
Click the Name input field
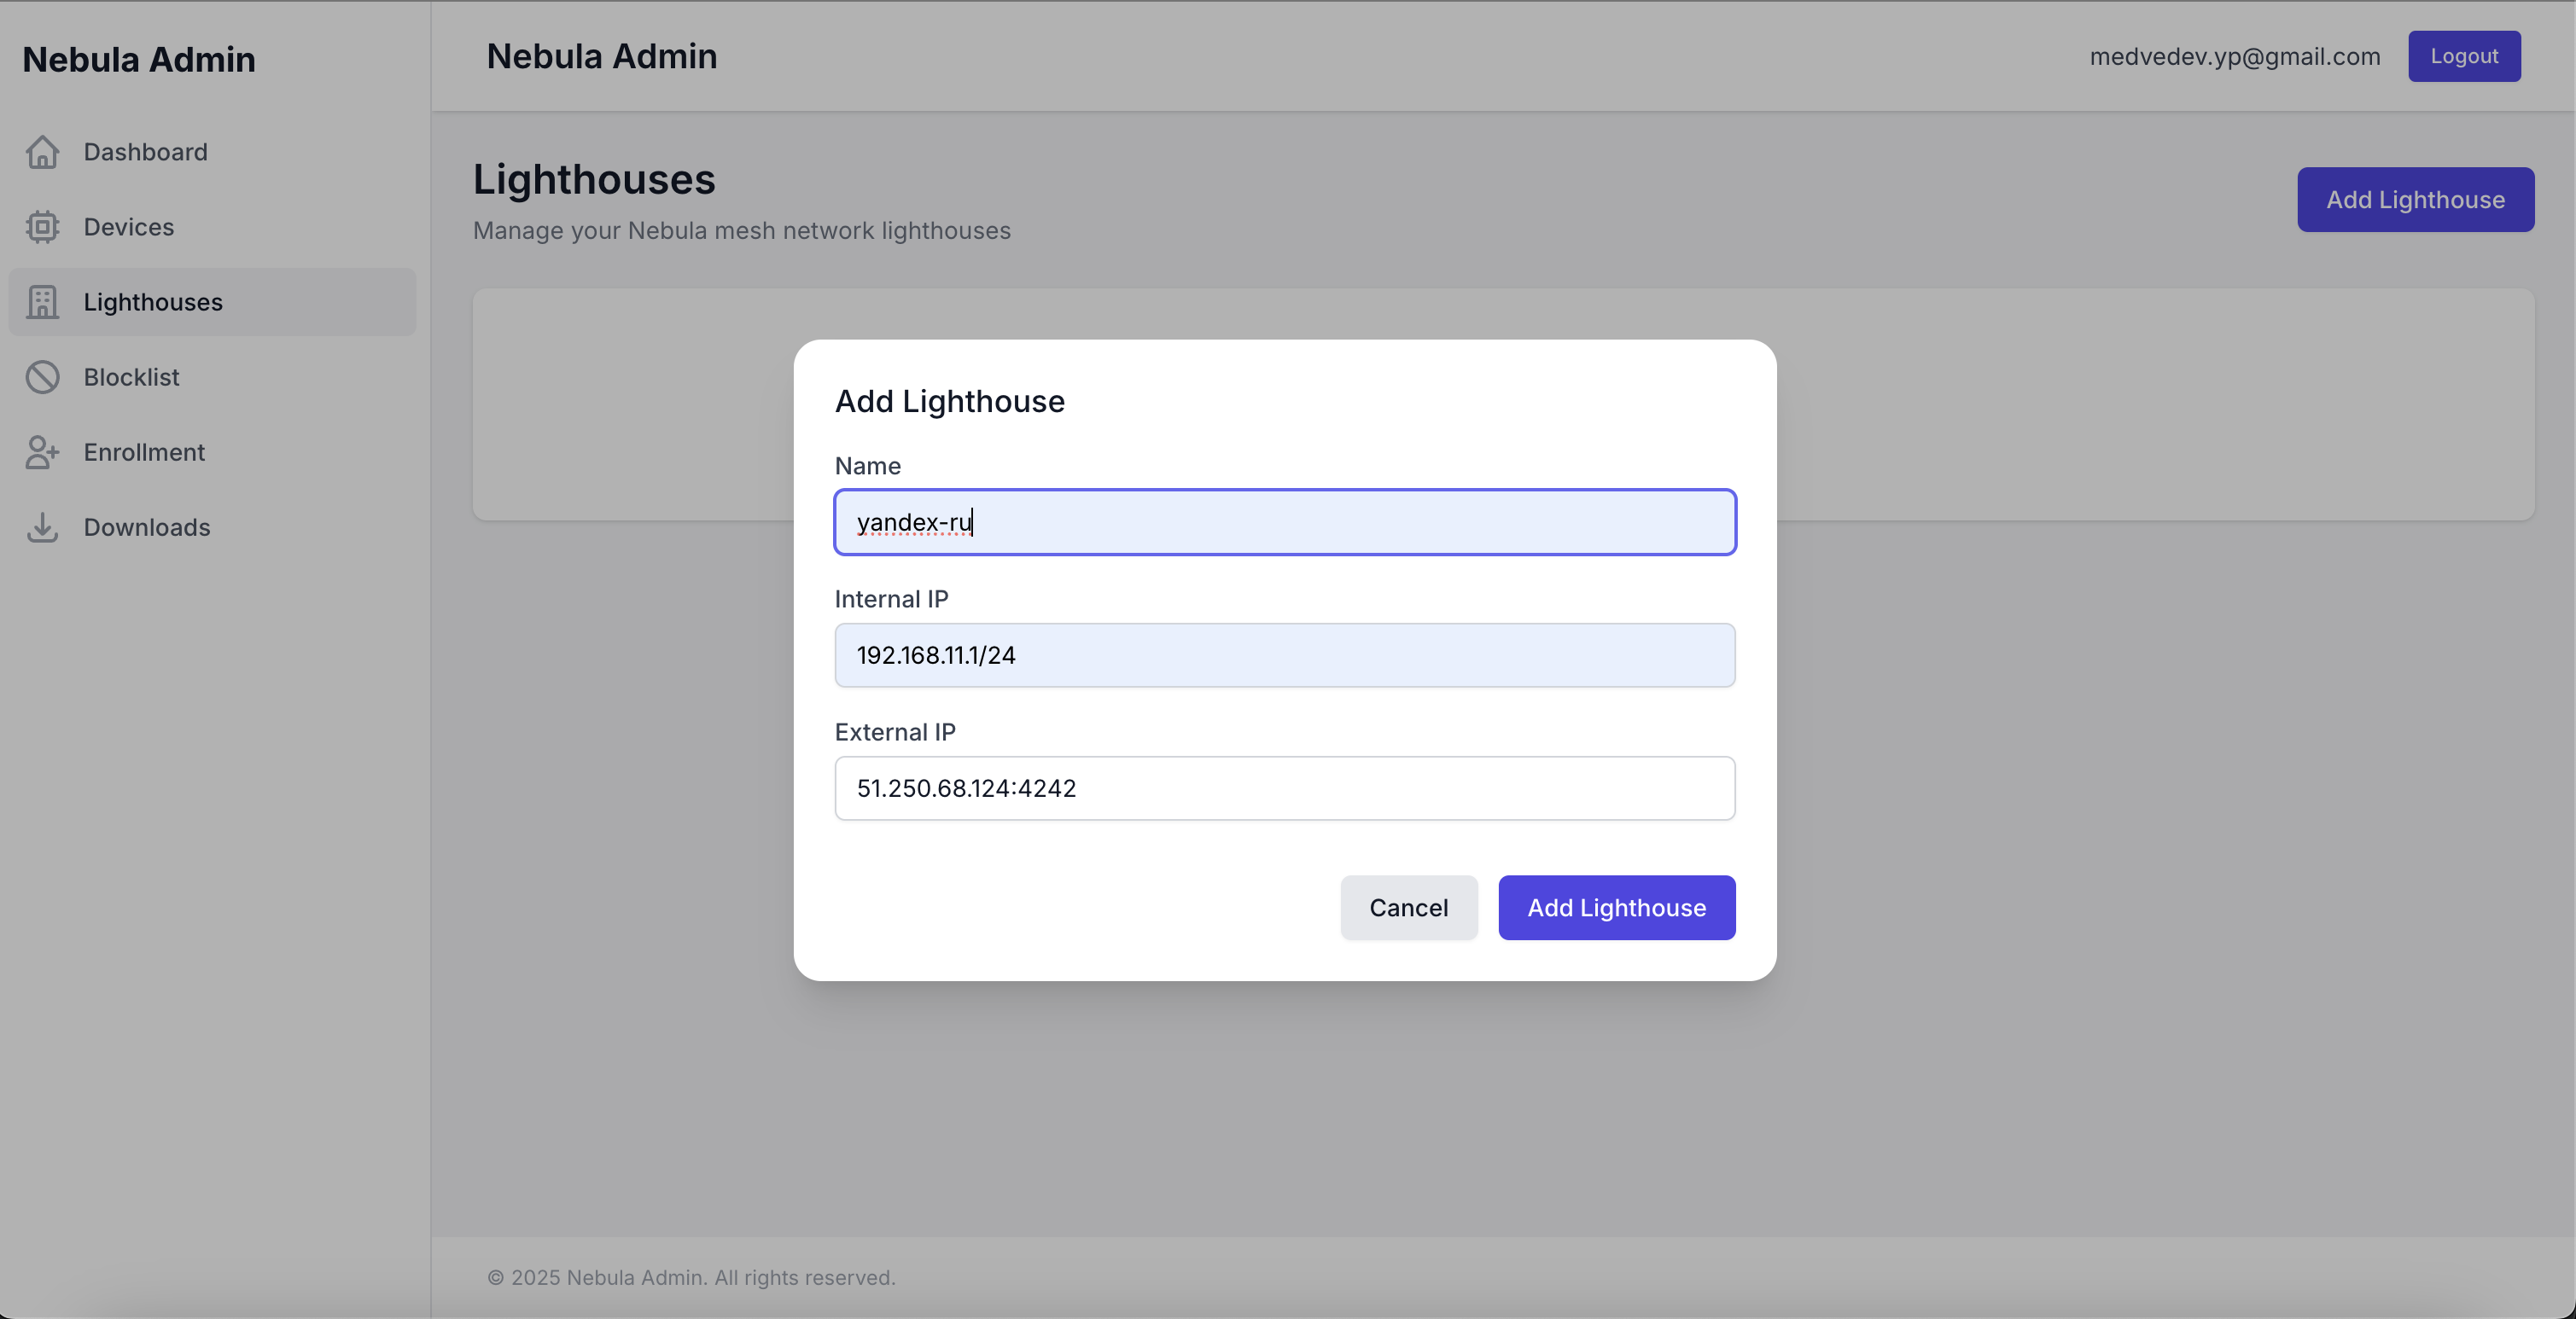(x=1284, y=521)
